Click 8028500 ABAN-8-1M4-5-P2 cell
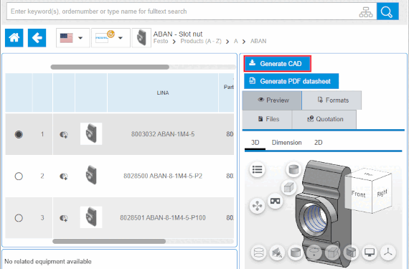The height and width of the screenshot is (269, 409). coord(163,176)
